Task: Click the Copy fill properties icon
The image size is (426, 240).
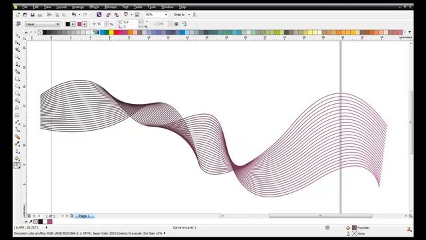Action: tap(184, 24)
